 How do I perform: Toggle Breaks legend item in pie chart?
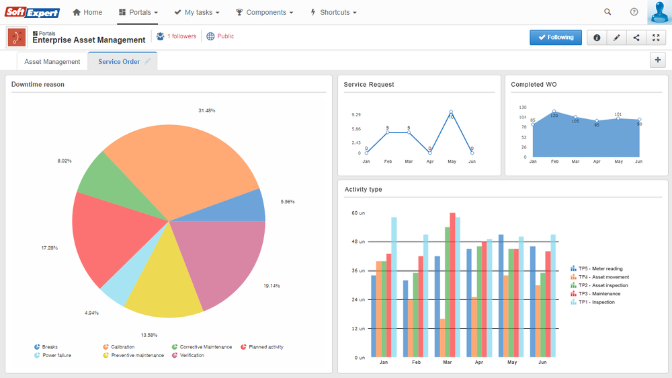coord(46,346)
